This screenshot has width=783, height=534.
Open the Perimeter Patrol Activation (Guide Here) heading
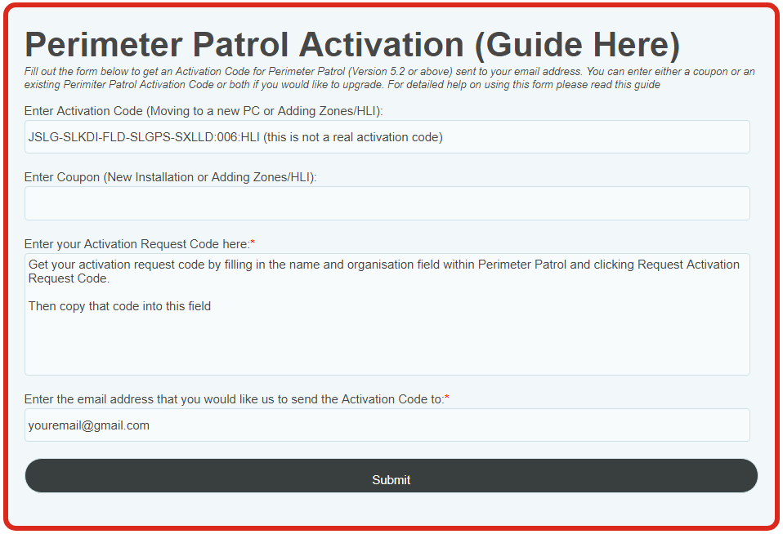coord(352,45)
